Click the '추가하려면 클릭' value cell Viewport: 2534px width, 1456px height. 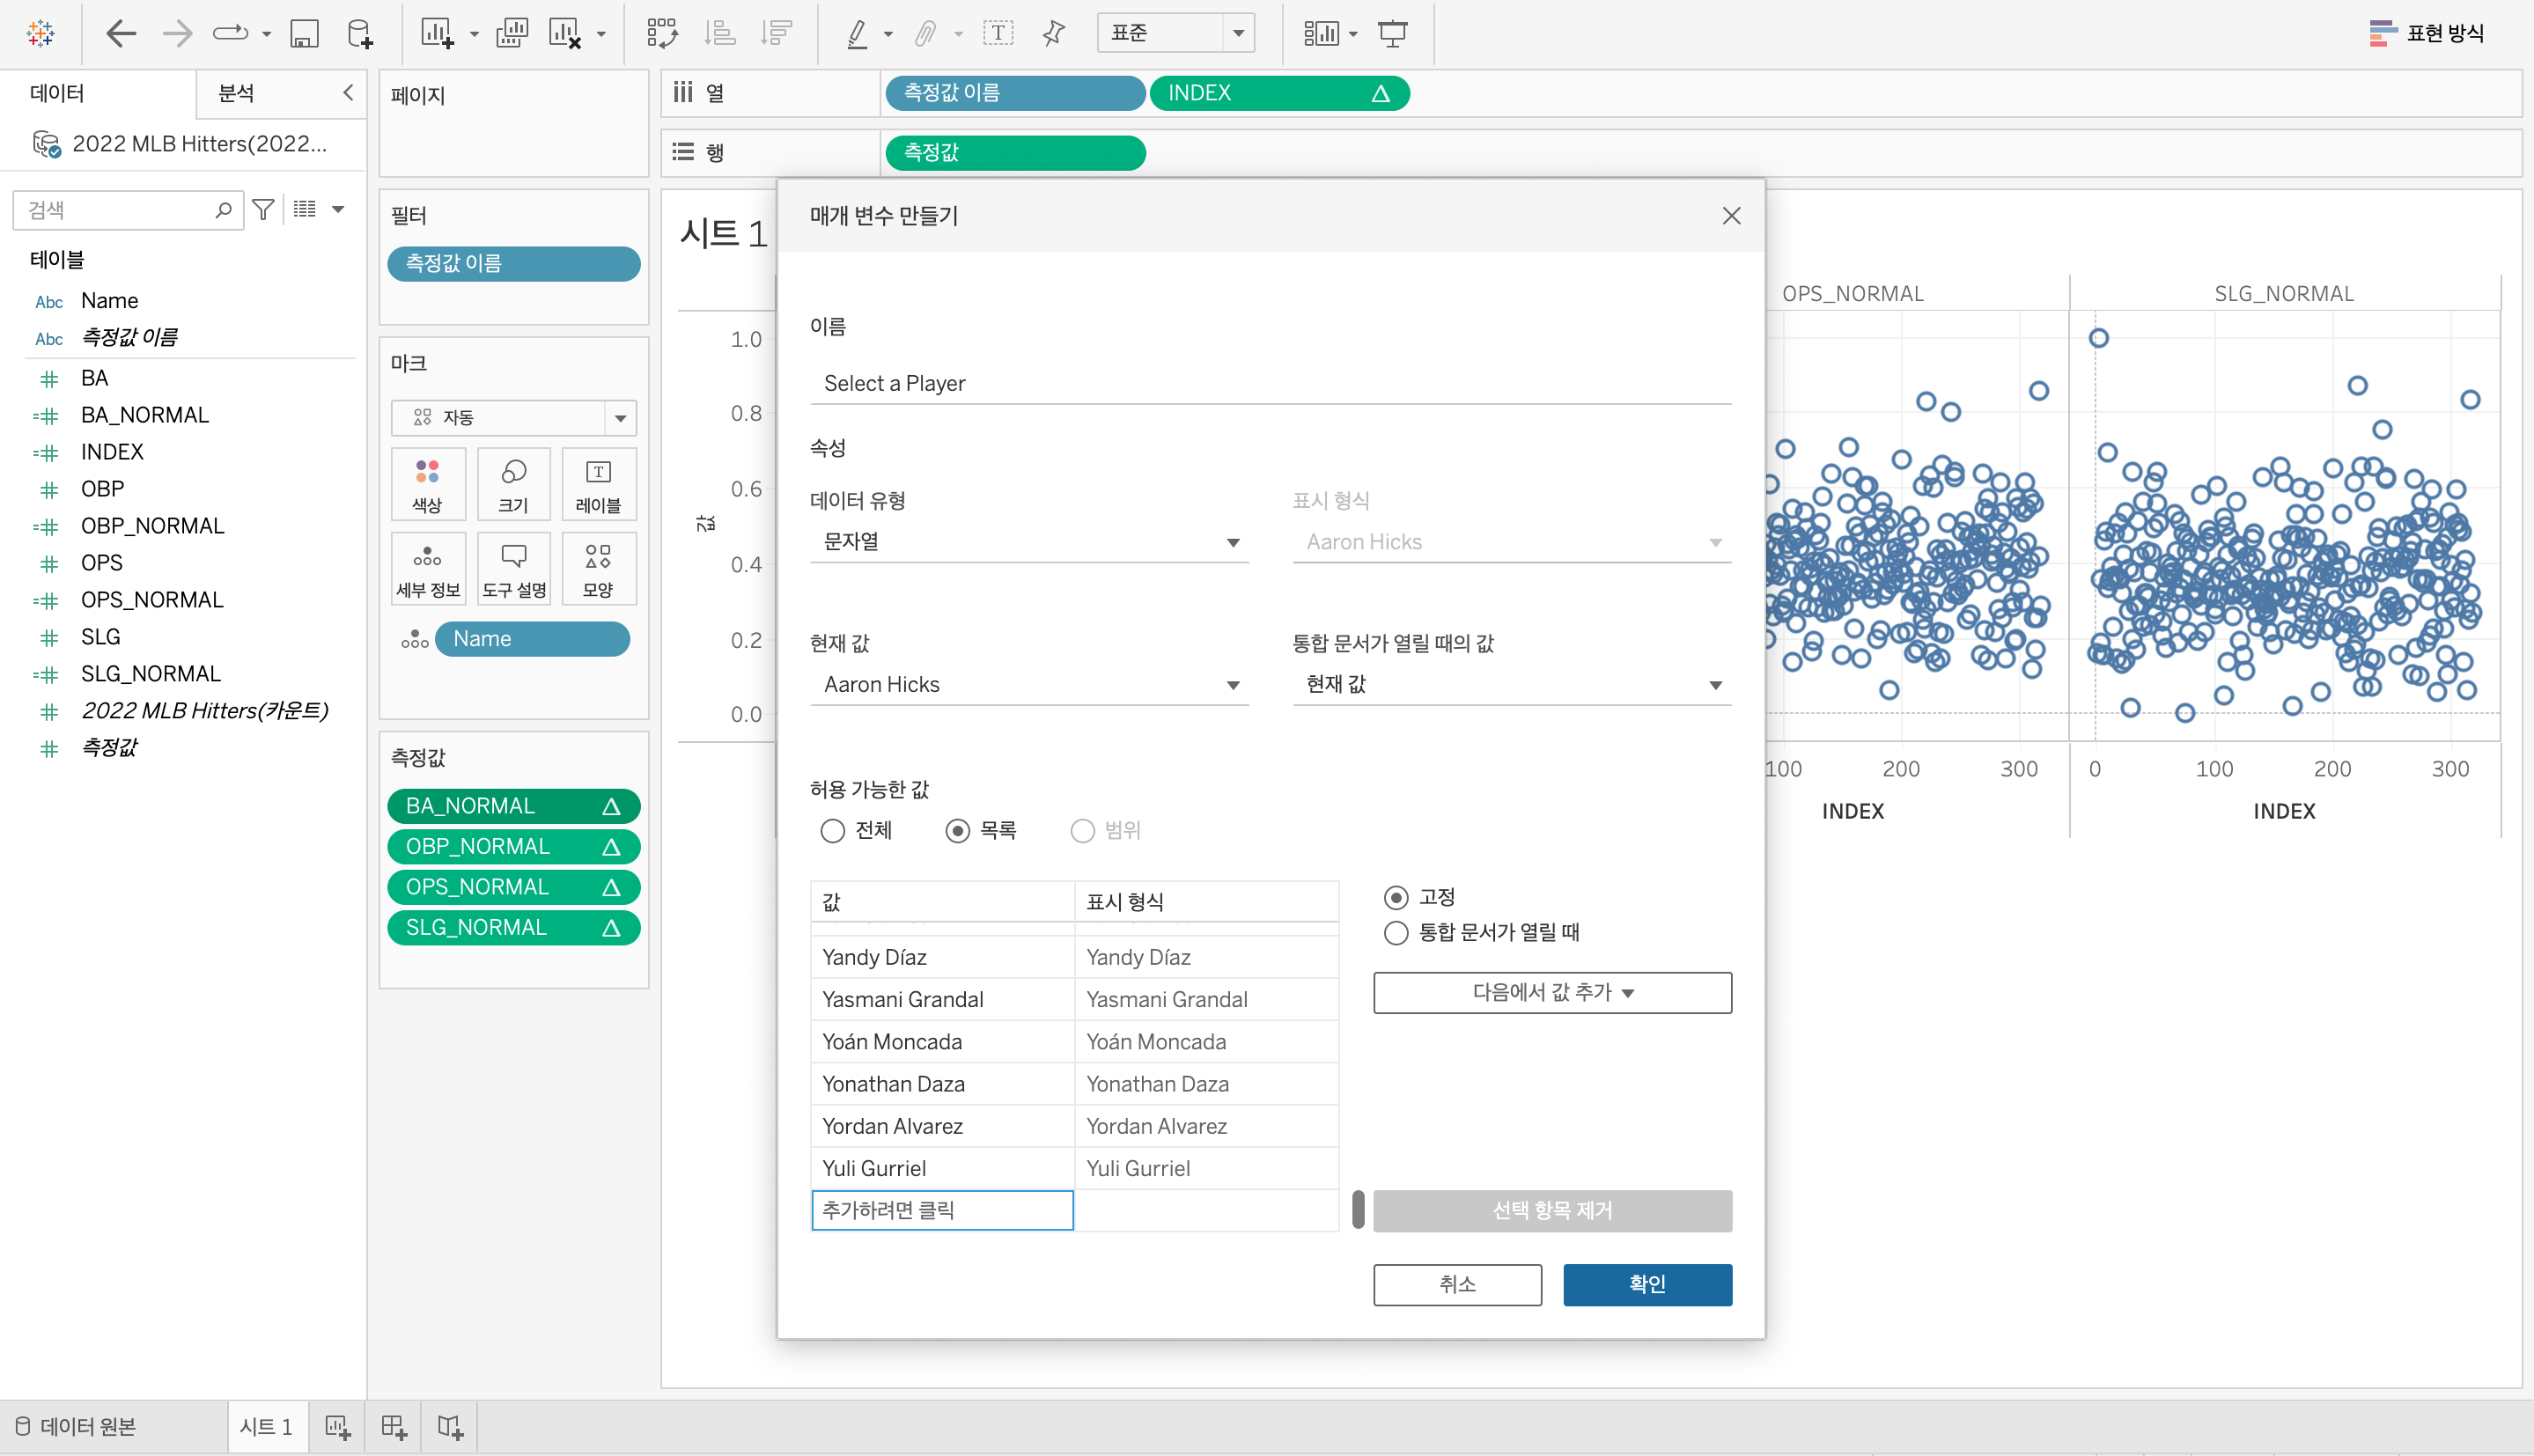pyautogui.click(x=942, y=1210)
